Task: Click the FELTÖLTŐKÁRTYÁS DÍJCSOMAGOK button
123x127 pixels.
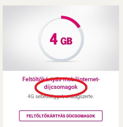Action: [61, 116]
